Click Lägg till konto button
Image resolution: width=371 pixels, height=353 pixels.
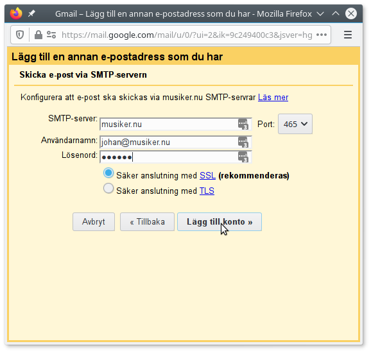click(220, 221)
